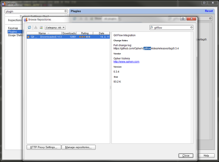Image resolution: width=219 pixels, height=162 pixels.
Task: Click the star rating of Git plugin
Action: click(85, 37)
